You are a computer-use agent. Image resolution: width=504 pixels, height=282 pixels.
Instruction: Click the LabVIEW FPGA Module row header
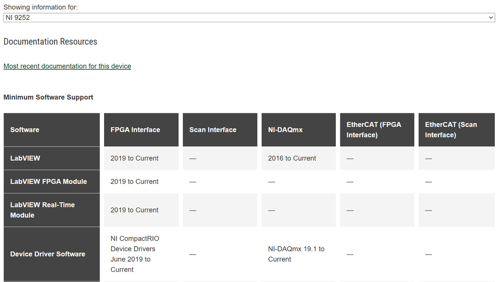(x=52, y=181)
